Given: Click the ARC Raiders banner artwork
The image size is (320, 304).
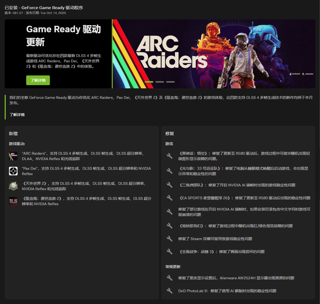Looking at the screenshot, I should point(214,54).
